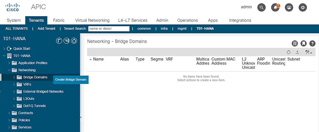The image size is (319, 132).
Task: Click the search magnifier icon in header
Action: point(261,7)
